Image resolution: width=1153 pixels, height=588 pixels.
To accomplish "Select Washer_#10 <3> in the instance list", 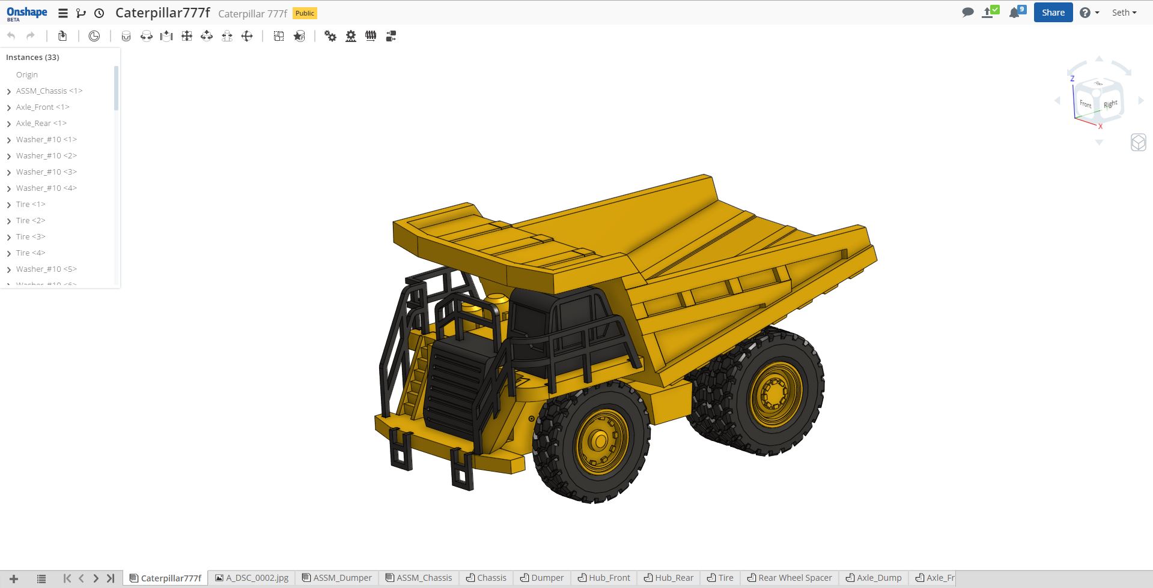I will (46, 172).
